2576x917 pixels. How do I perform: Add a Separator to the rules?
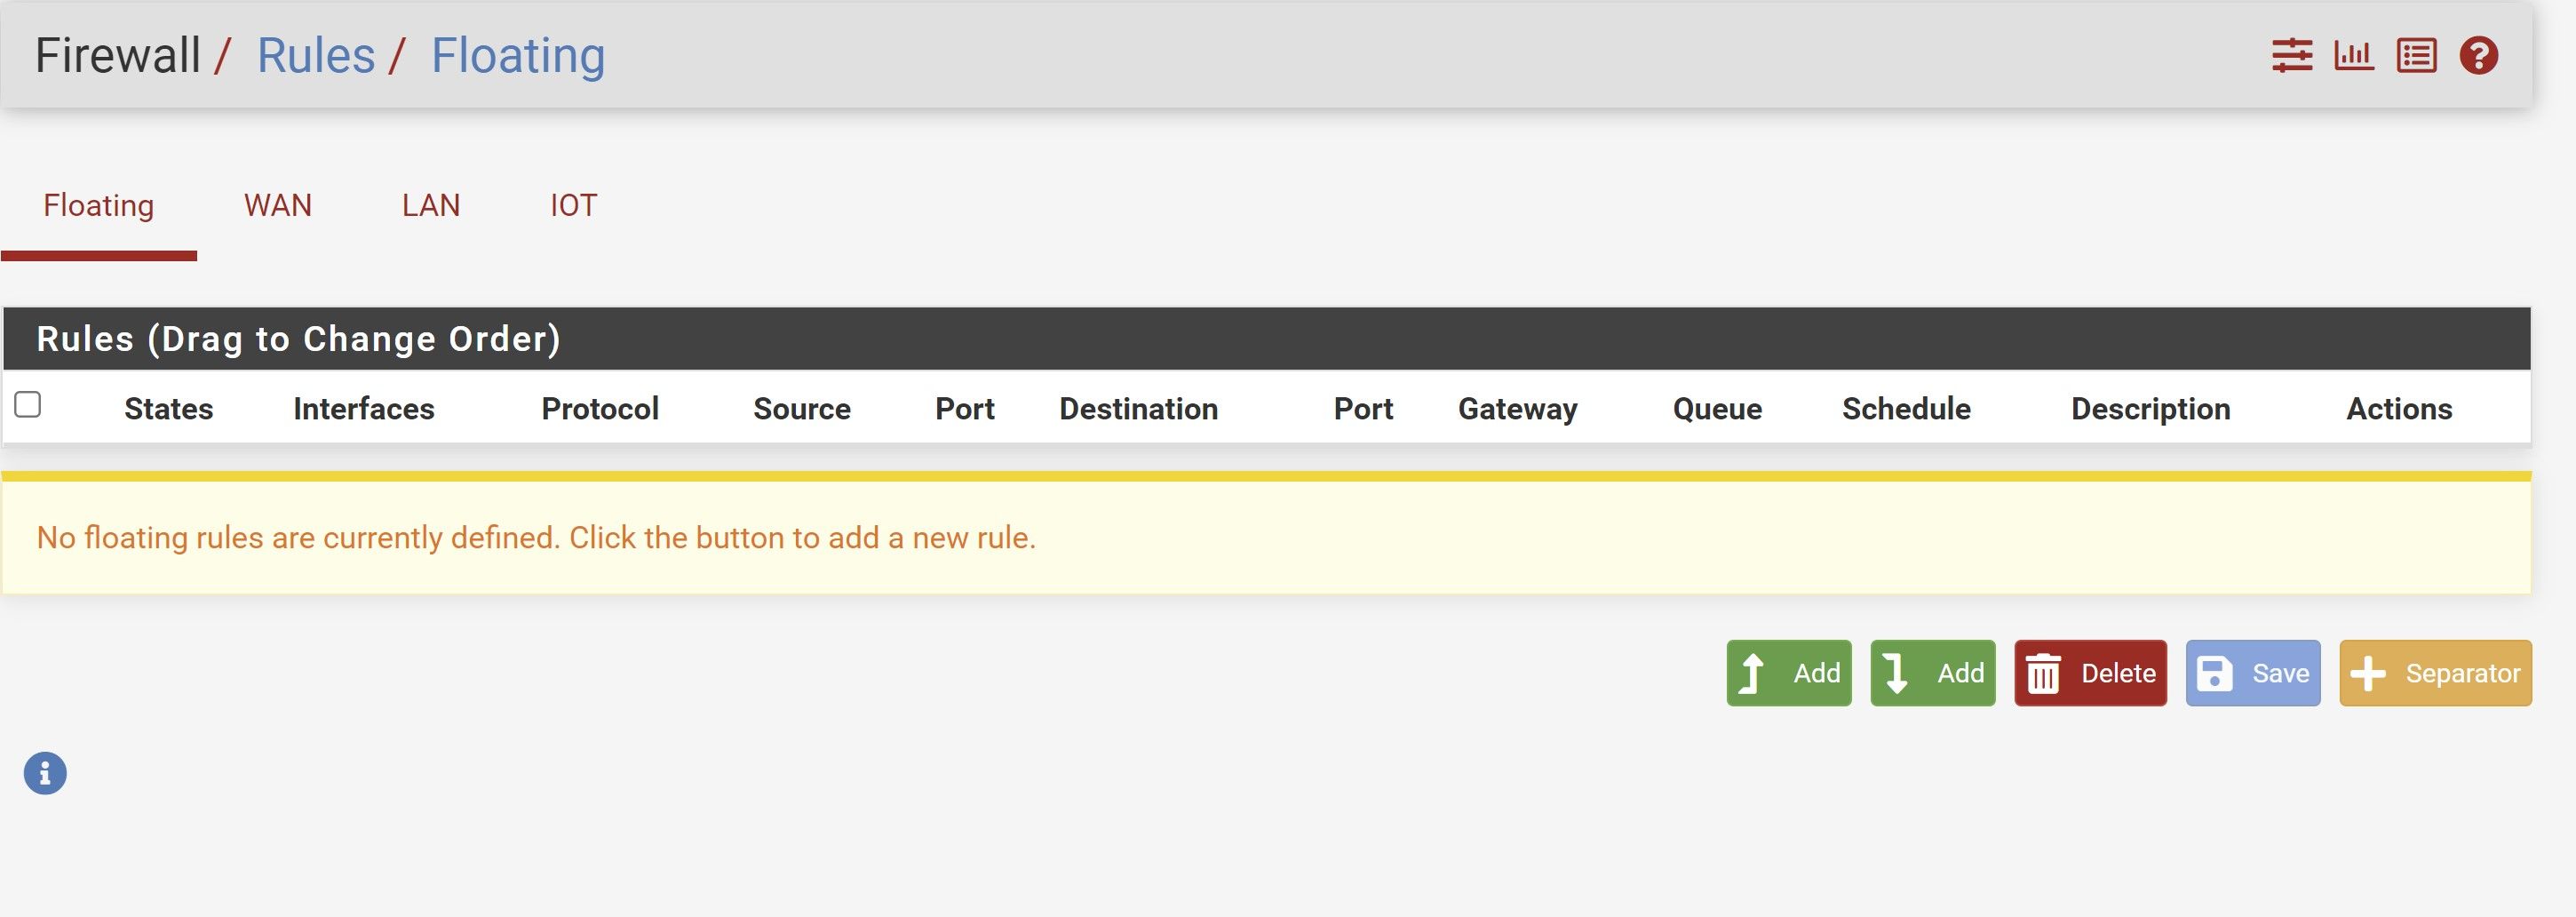(x=2436, y=673)
